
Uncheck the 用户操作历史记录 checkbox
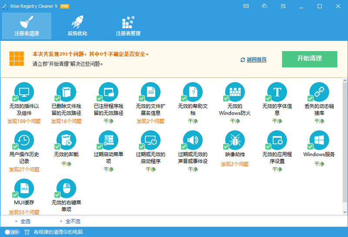pyautogui.click(x=15, y=147)
